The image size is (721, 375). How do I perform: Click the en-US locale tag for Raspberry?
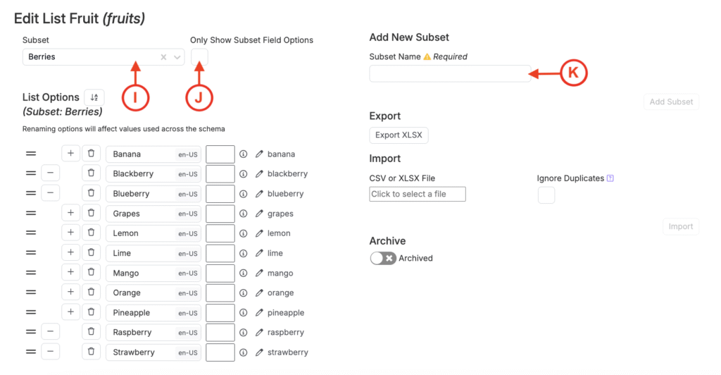click(187, 332)
